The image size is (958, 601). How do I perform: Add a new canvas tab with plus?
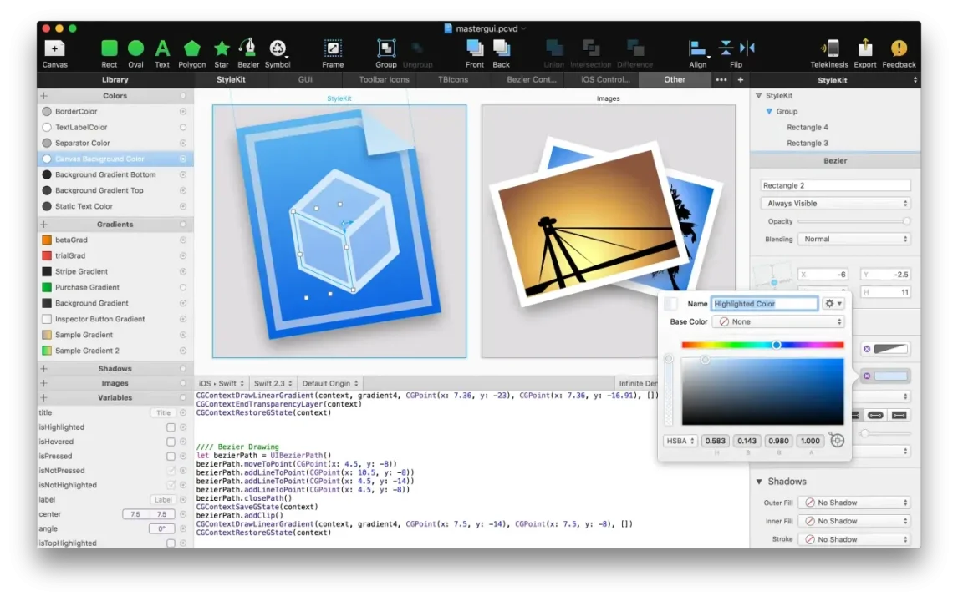point(741,79)
